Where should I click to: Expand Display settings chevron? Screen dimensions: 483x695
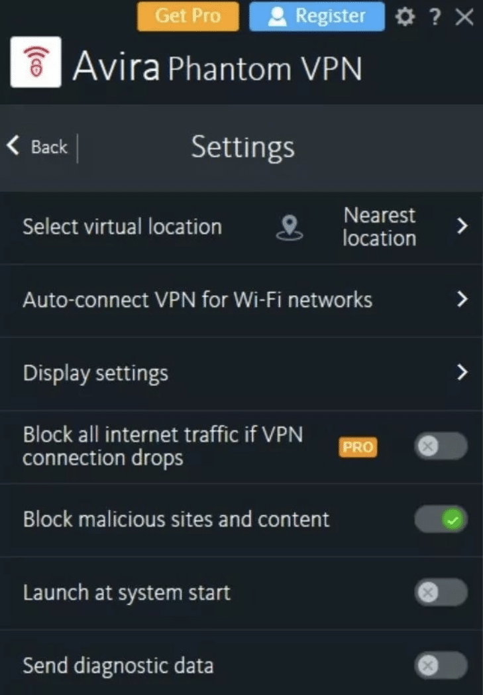click(462, 372)
